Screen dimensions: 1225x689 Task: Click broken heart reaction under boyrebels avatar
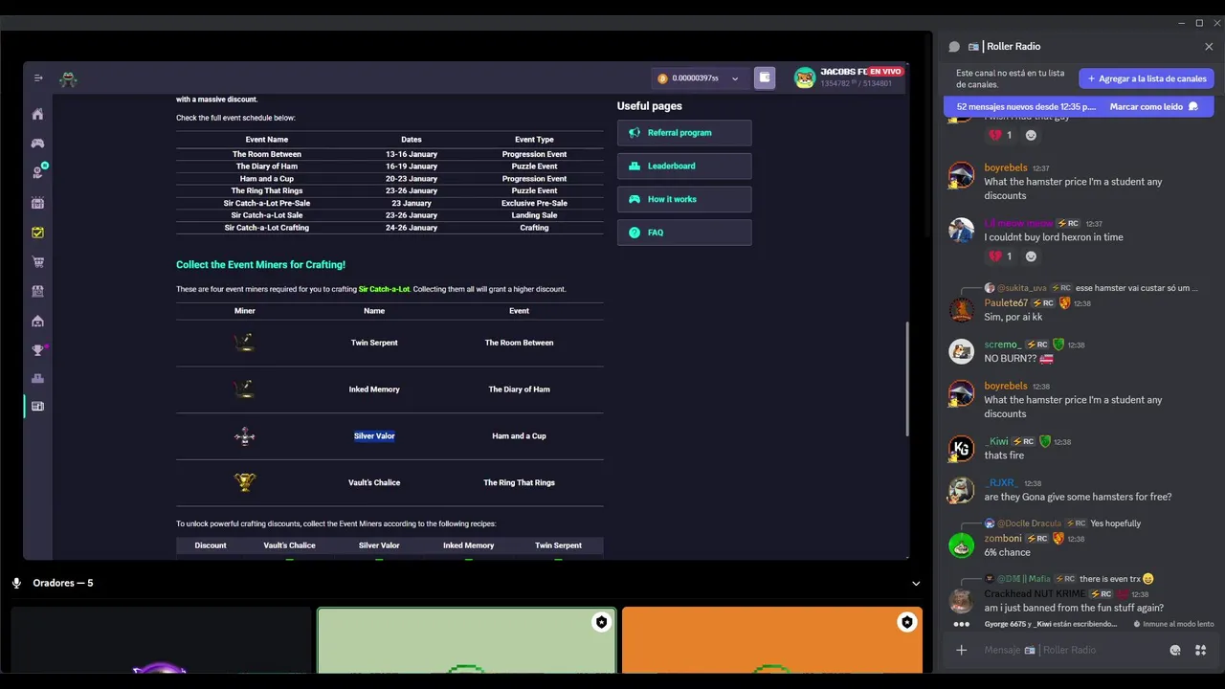coord(1000,135)
